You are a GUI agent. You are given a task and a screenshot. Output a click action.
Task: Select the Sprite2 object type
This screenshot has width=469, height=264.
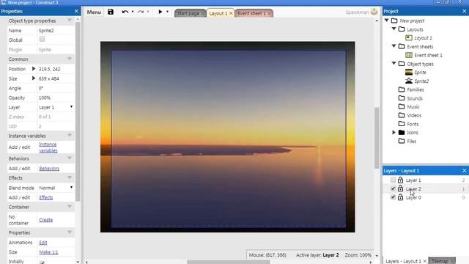[421, 81]
